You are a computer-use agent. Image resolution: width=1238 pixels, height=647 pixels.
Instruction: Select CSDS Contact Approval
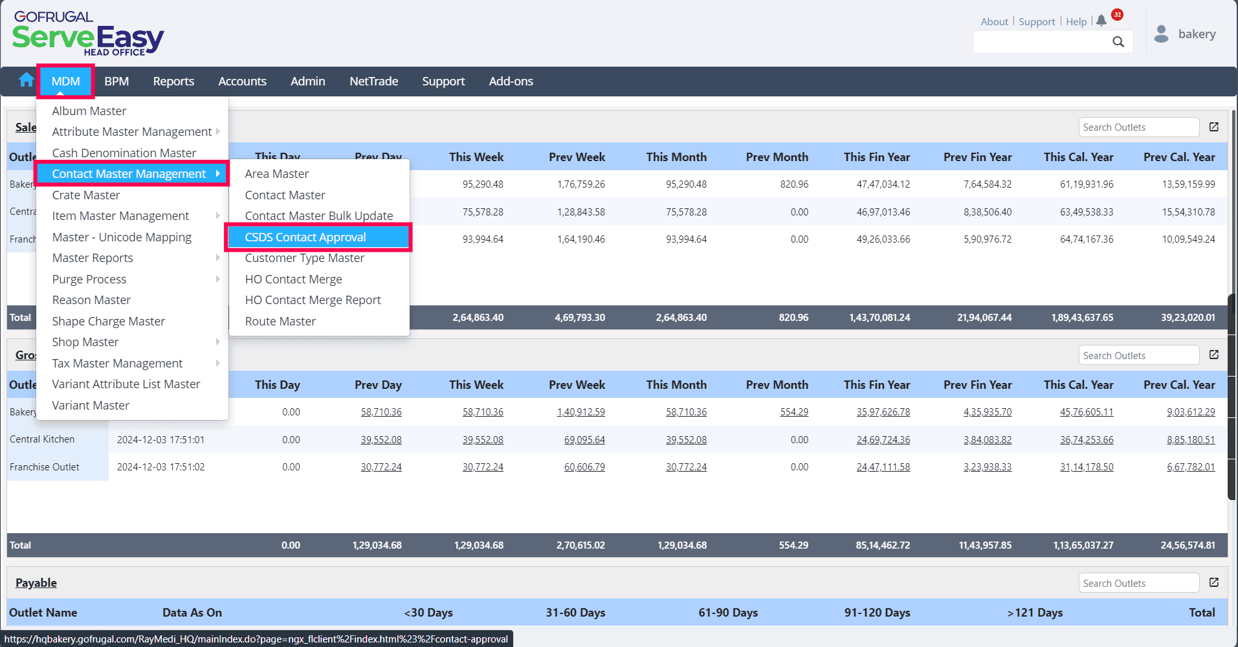point(318,237)
